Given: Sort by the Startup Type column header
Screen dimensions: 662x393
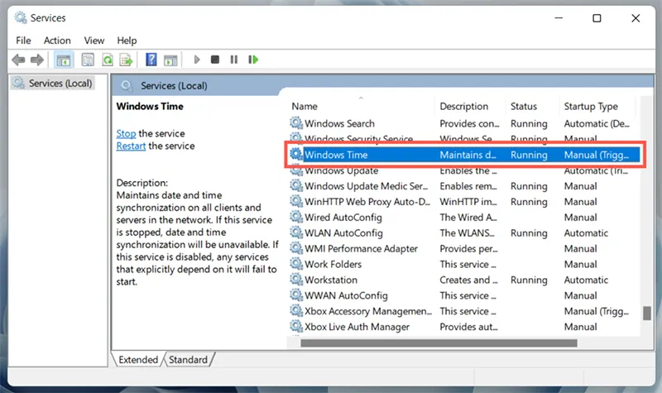Looking at the screenshot, I should coord(590,106).
